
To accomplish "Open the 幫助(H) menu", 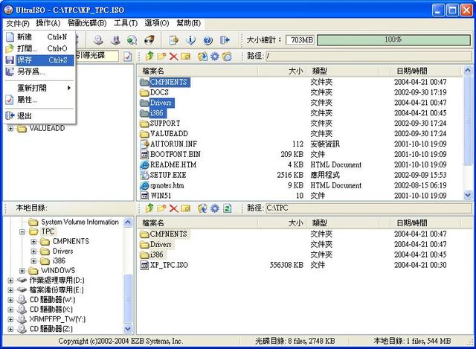I will pyautogui.click(x=188, y=23).
